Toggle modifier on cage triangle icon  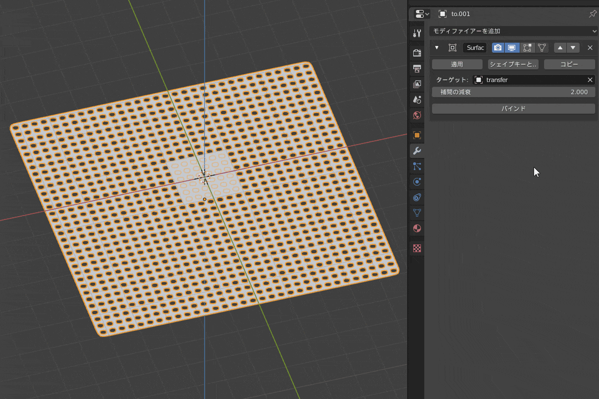click(542, 48)
